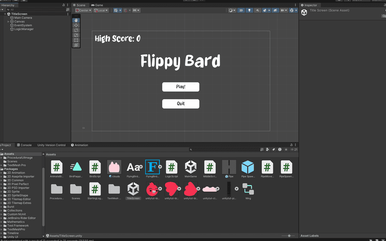Toggle scene lighting bulb button
Viewport: 386px width, 241px height.
tap(249, 10)
